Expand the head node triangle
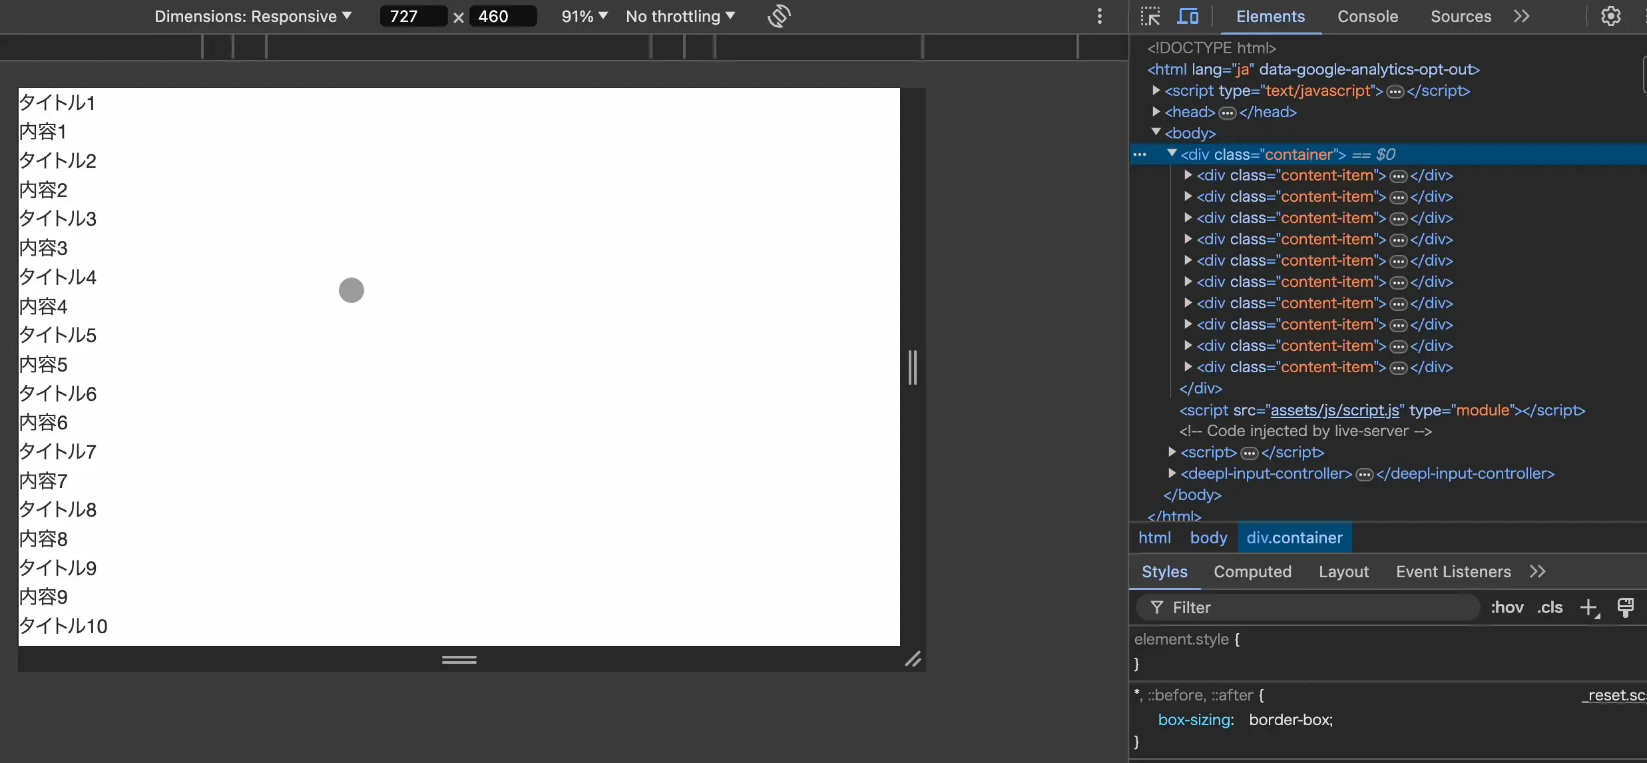Screen dimensions: 1647x763 tap(1156, 111)
